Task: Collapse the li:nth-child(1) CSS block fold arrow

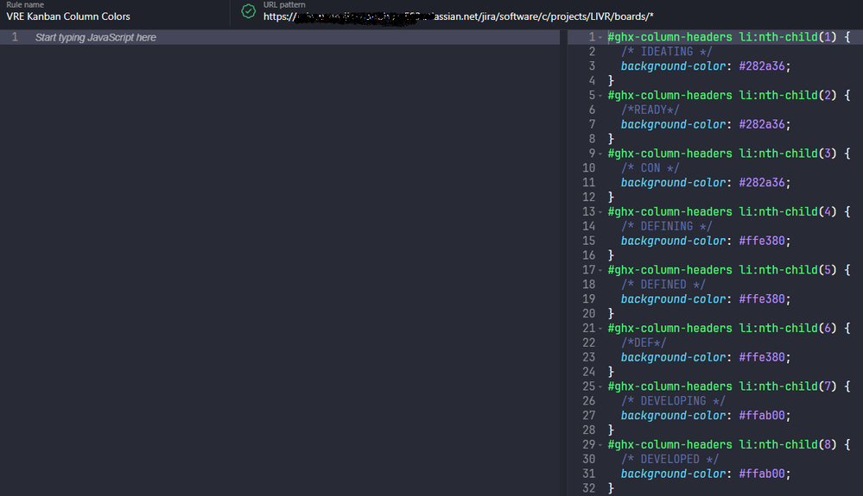Action: [600, 37]
